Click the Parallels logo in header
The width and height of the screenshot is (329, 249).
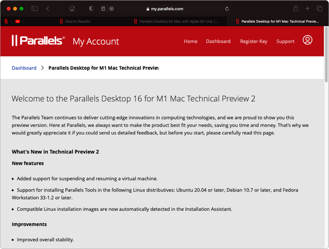(x=38, y=41)
